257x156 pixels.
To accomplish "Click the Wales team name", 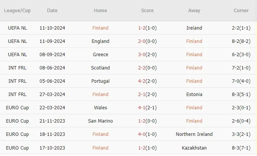I will [100, 108].
